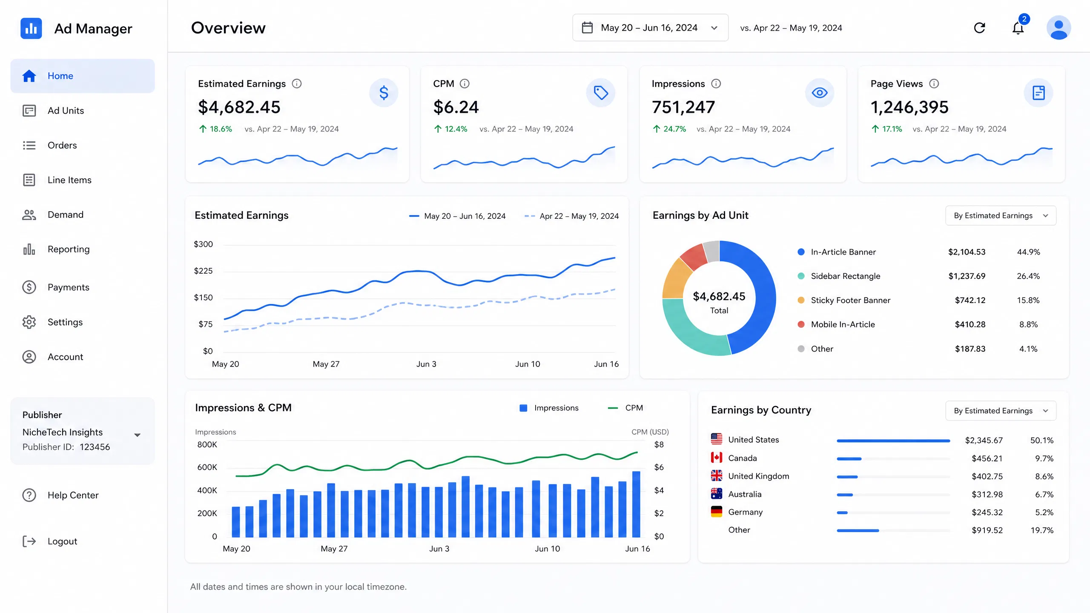1090x613 pixels.
Task: Toggle the Apr 22 – May 19 comparison series
Action: point(571,216)
